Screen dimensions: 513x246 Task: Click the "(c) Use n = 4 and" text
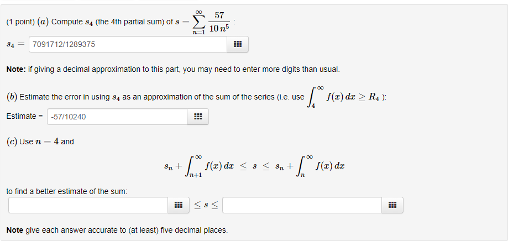click(x=40, y=142)
